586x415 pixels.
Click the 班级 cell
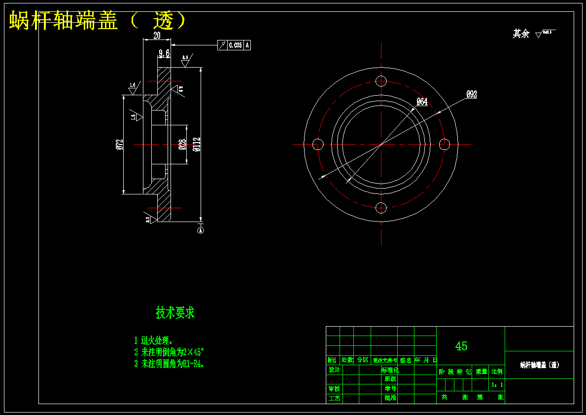click(390, 379)
